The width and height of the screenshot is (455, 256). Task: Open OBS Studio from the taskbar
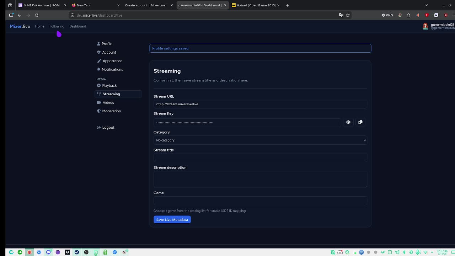click(86, 252)
